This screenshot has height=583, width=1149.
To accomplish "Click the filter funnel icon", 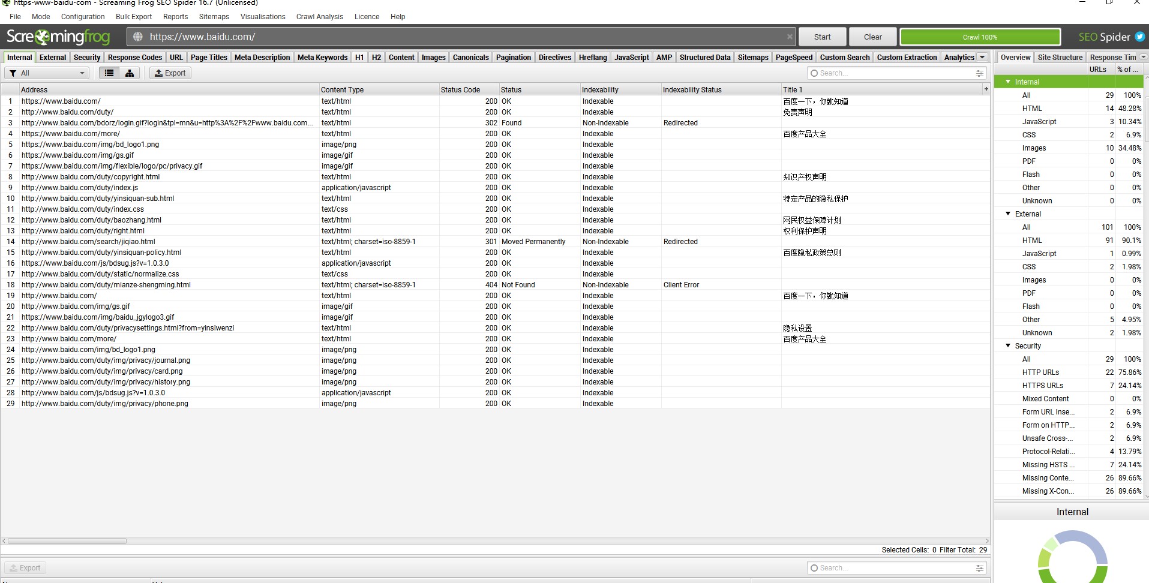I will point(13,73).
